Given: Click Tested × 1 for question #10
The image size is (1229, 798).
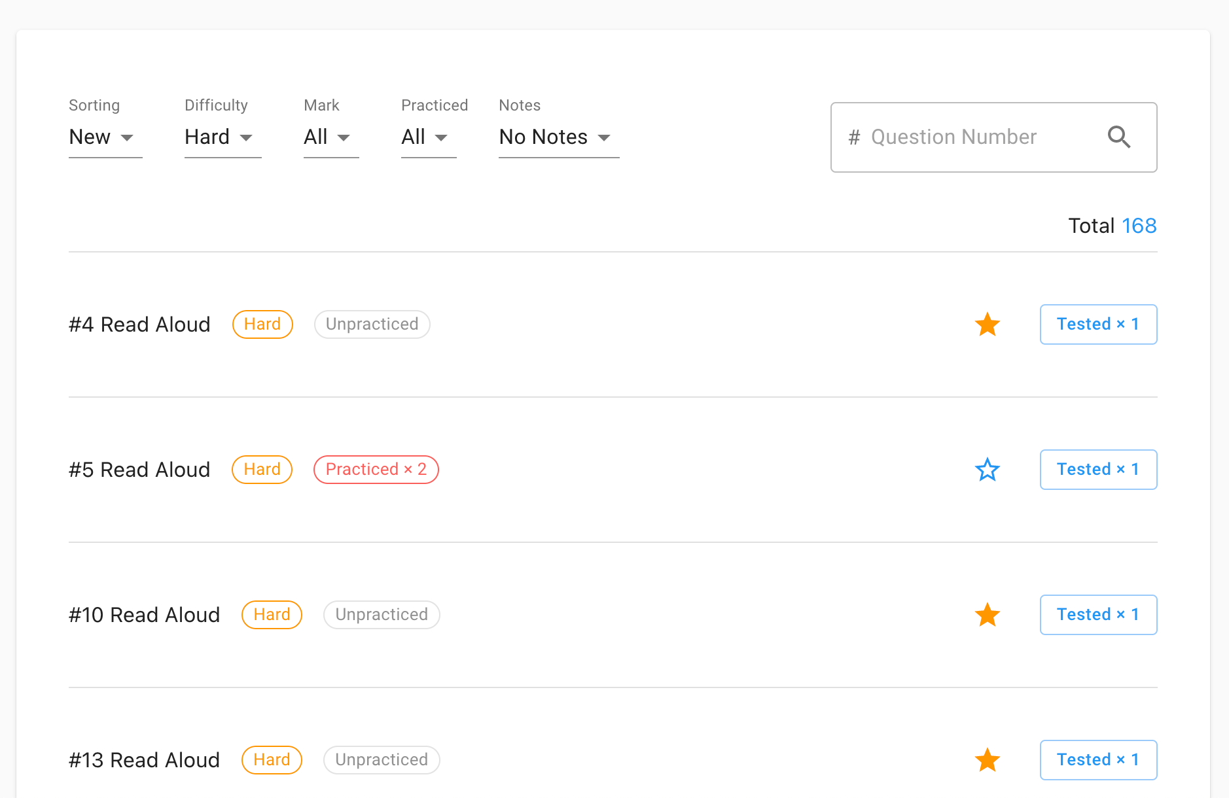Looking at the screenshot, I should [1098, 615].
